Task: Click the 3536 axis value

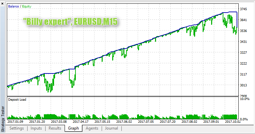Action: [243, 31]
